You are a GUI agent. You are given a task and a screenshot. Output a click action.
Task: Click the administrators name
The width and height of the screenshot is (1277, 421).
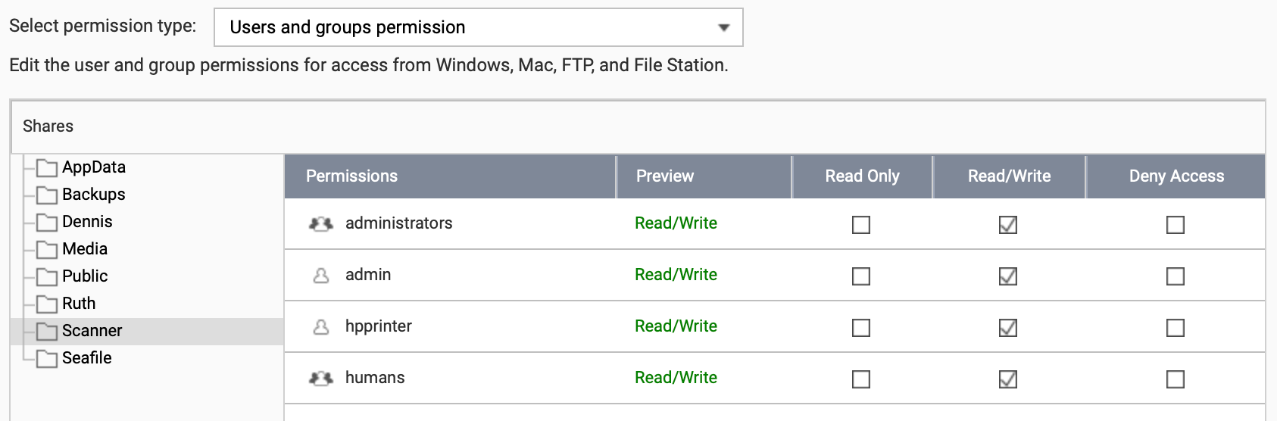(x=399, y=223)
